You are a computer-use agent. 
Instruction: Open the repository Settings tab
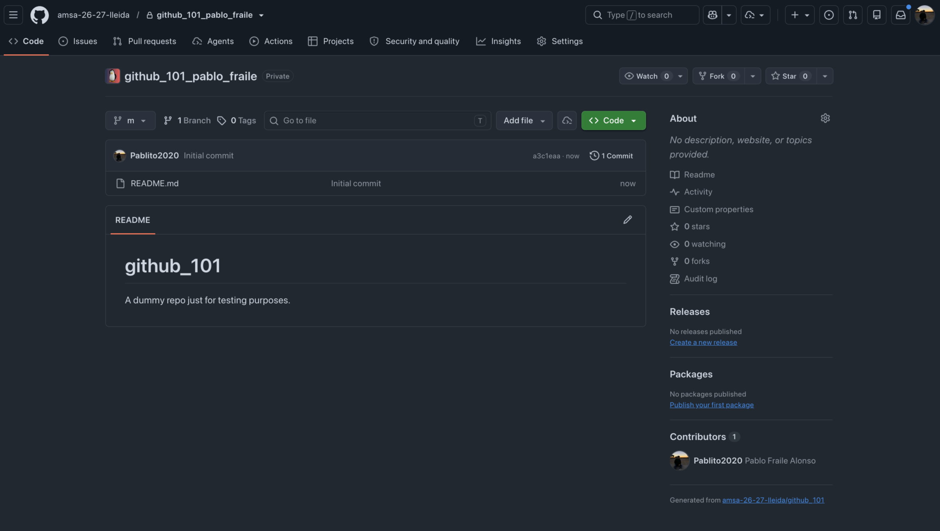pos(560,41)
